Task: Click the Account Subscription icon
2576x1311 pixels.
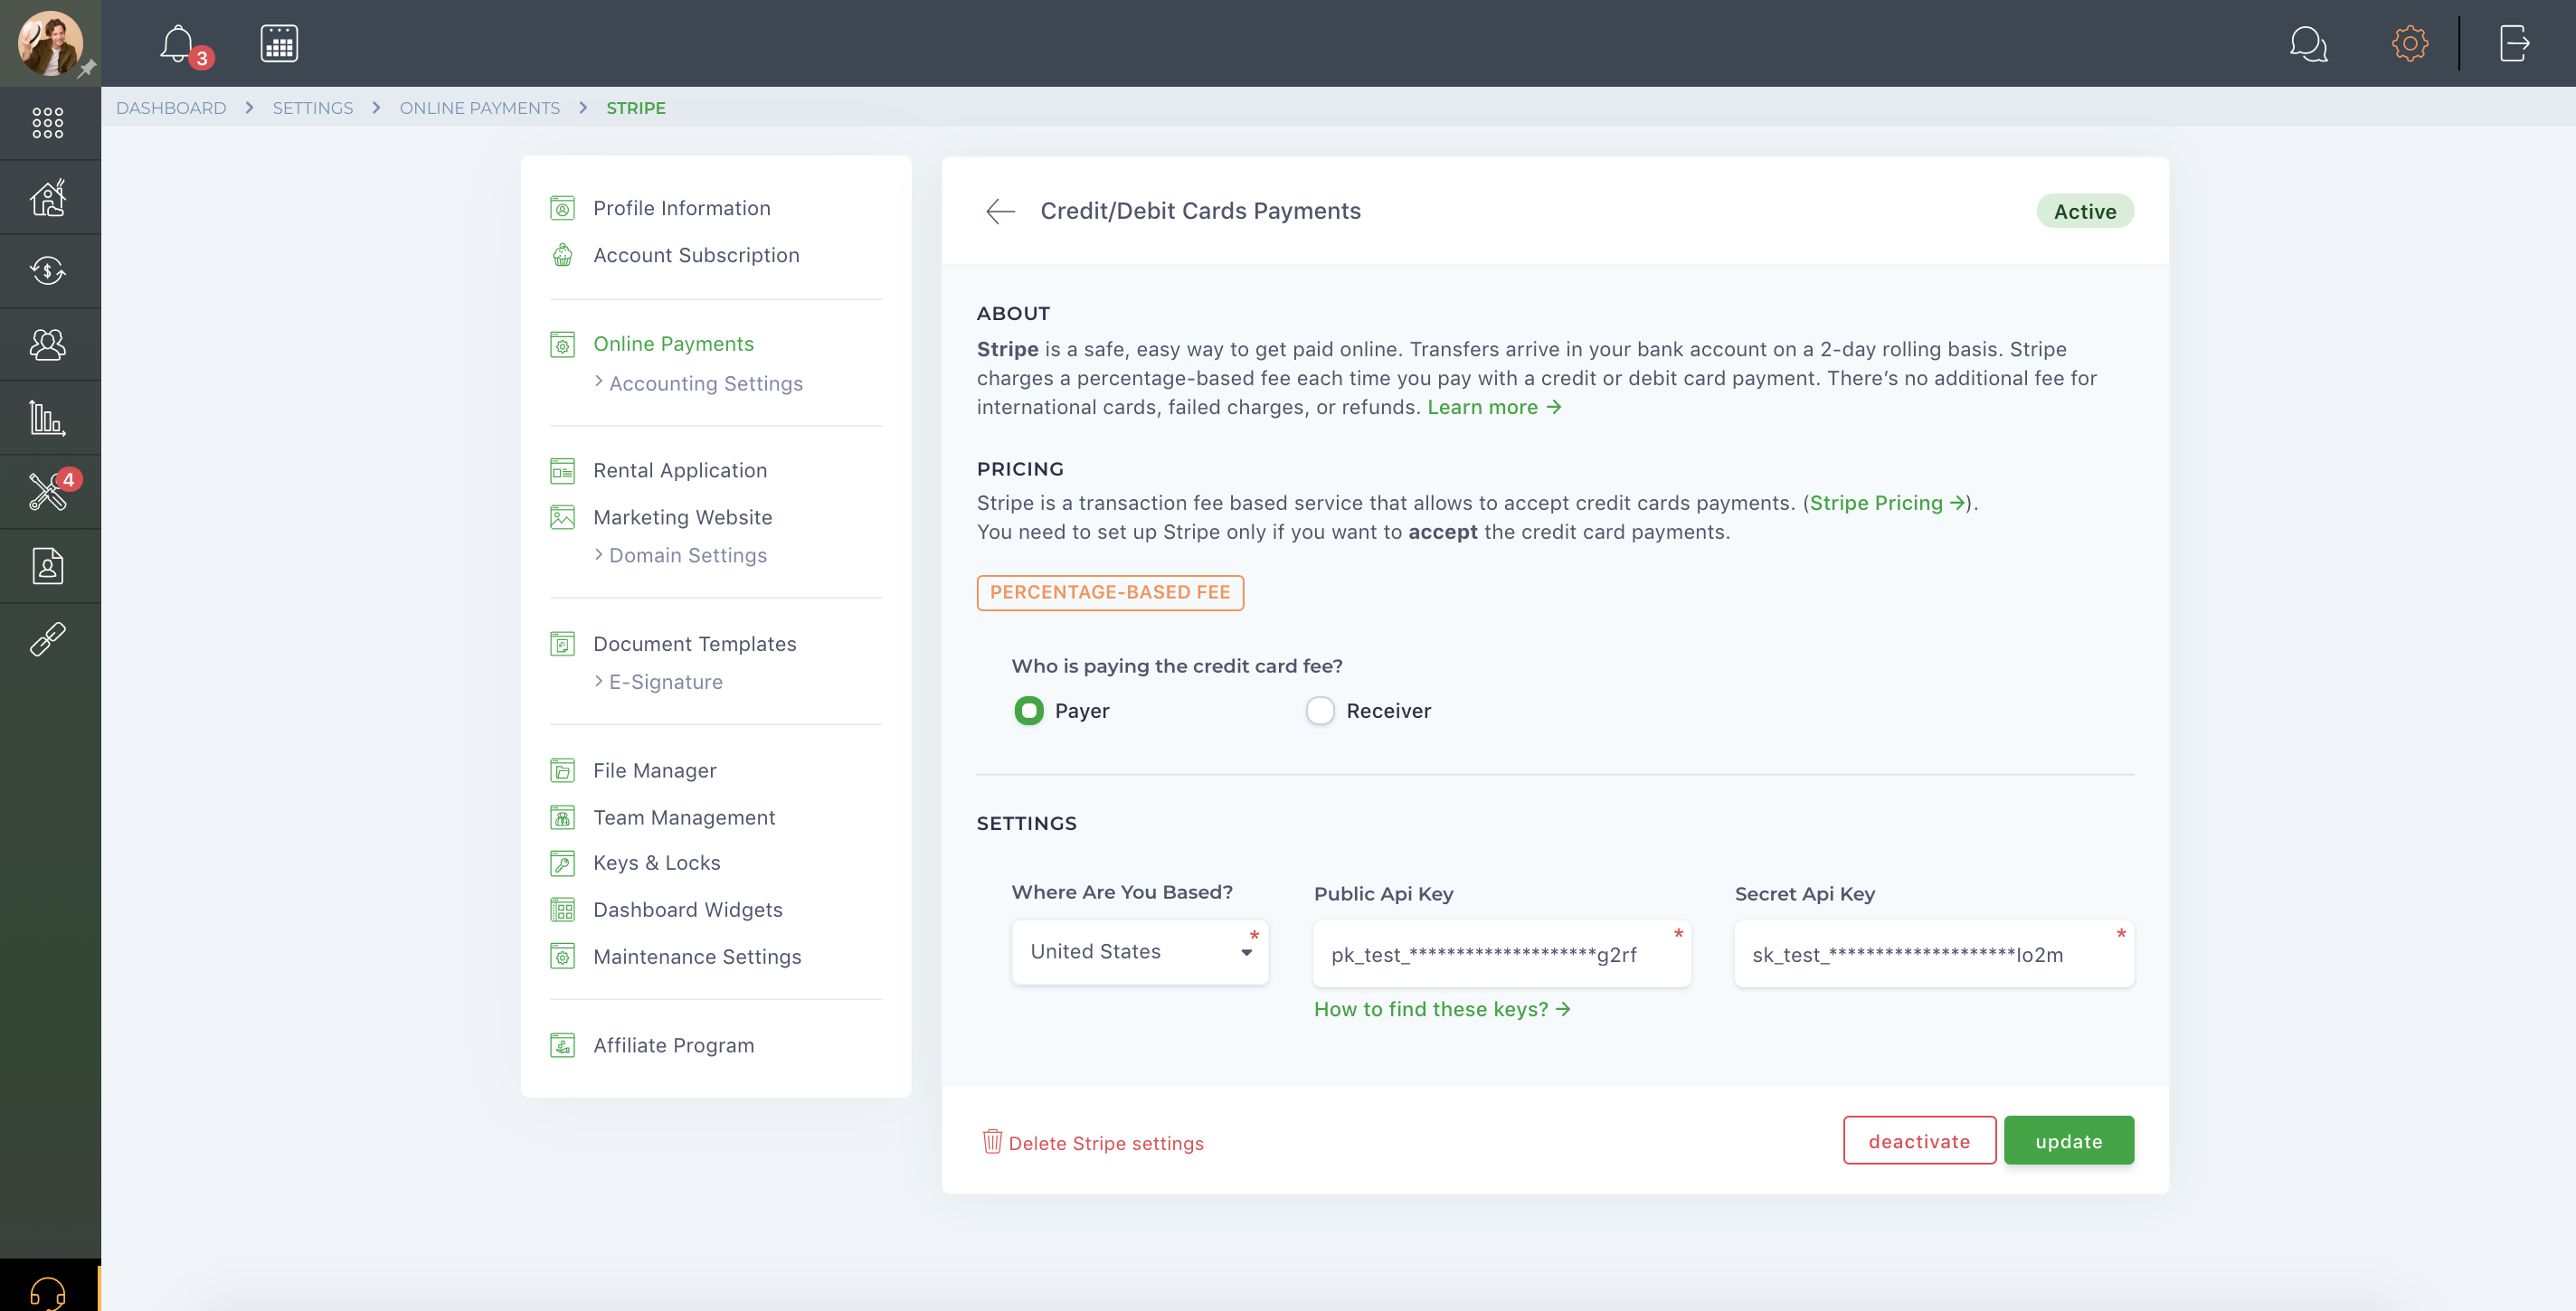Action: click(563, 255)
